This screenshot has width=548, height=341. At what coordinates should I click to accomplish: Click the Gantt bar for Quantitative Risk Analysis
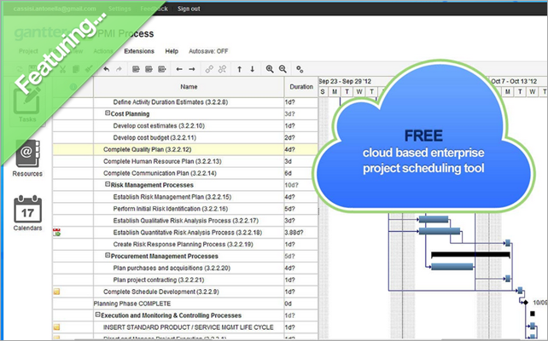(440, 231)
